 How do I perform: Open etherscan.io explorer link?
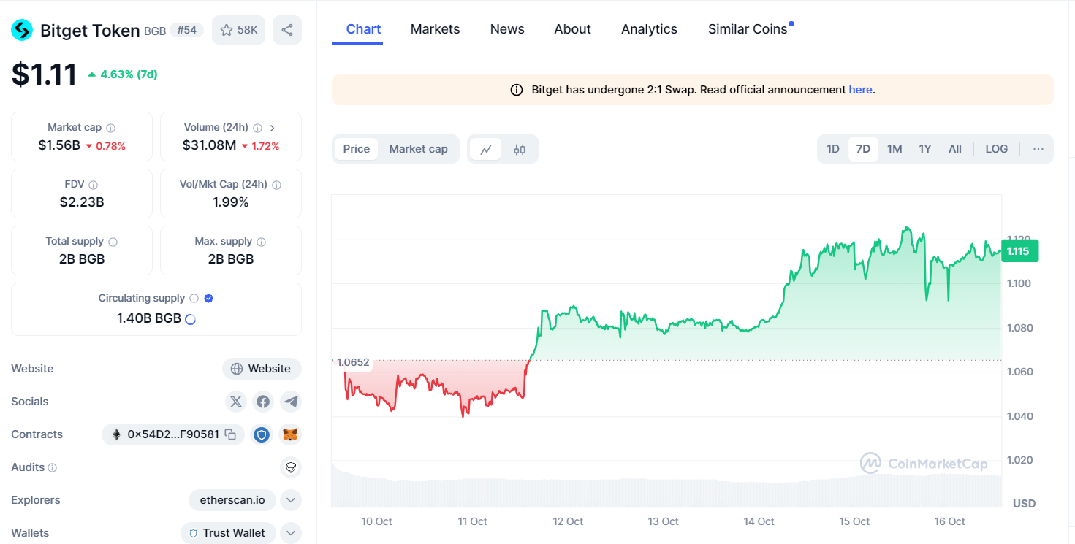(x=232, y=500)
